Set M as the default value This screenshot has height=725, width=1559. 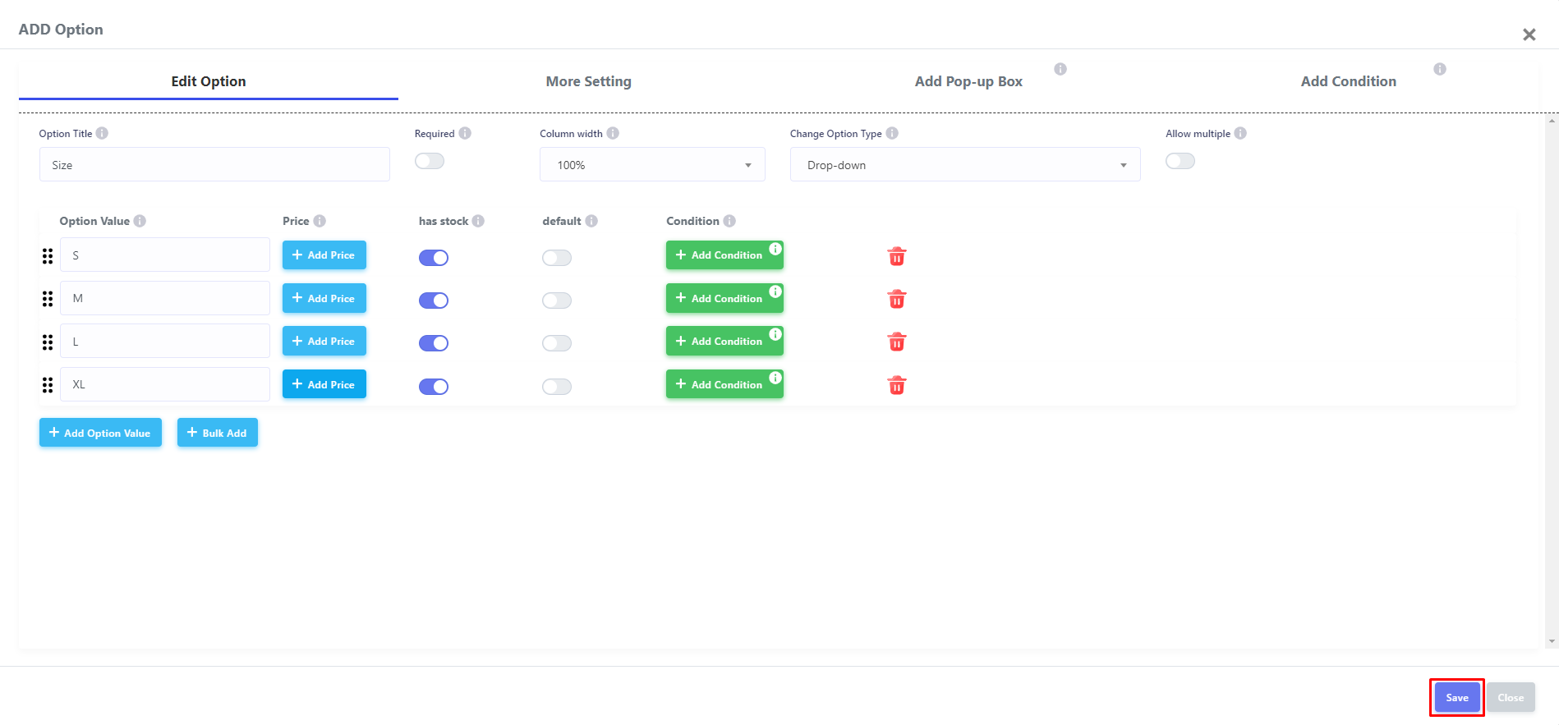coord(557,301)
